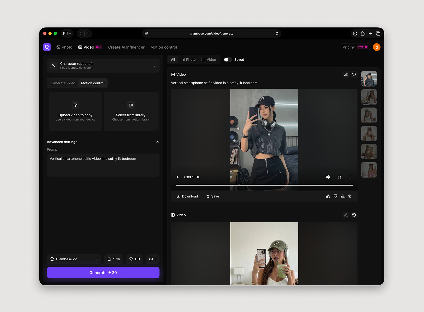Select the HD quality option
The image size is (424, 312).
pos(135,259)
